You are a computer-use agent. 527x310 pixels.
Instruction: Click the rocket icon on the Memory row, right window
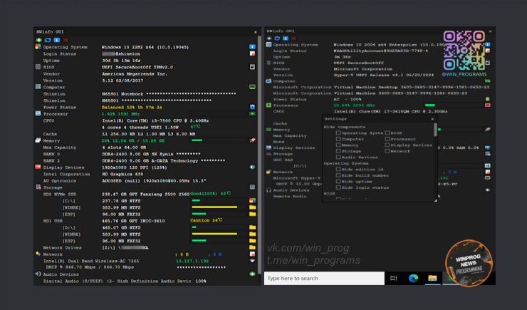pos(487,130)
